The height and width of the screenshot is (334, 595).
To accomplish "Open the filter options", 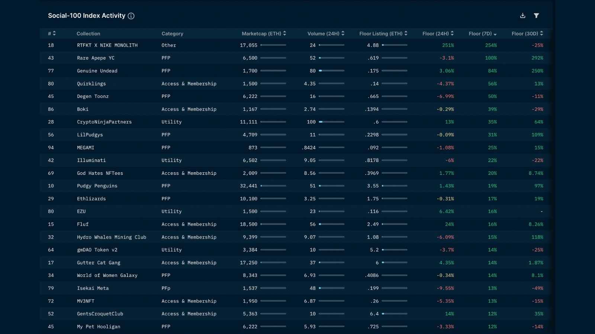I will click(x=536, y=16).
